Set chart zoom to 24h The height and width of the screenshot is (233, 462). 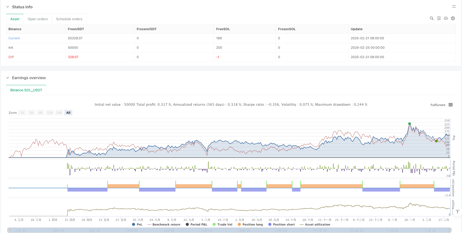59,113
